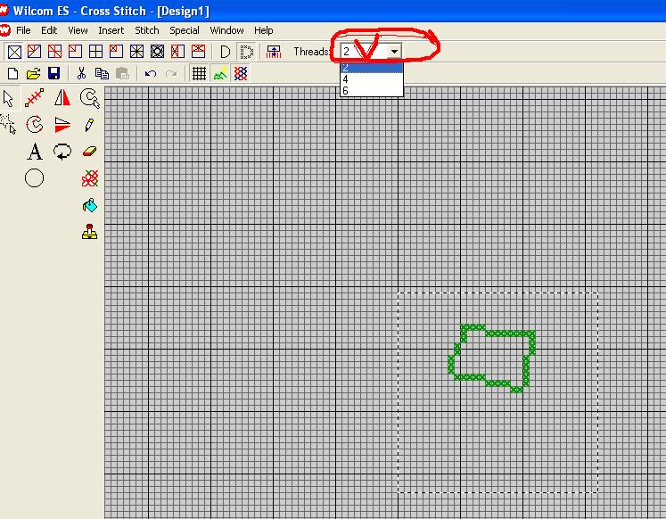Choose the dotted polygon select tool
666x519 pixels.
pos(8,124)
